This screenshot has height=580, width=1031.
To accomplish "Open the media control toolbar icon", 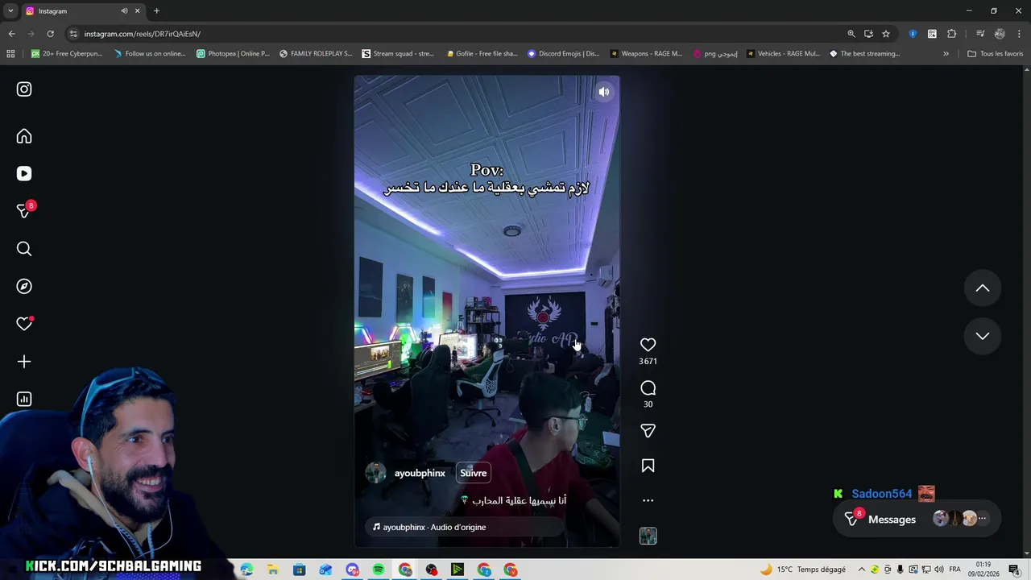I will click(980, 34).
